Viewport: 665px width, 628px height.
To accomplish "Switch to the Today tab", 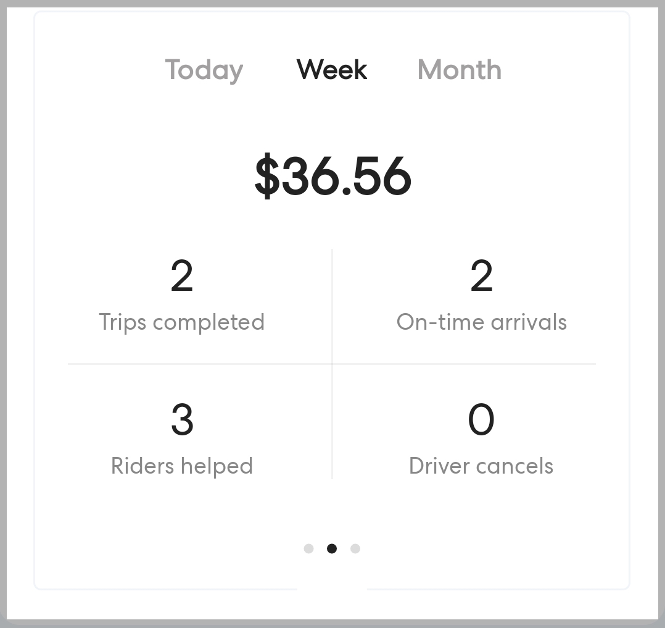I will point(204,70).
